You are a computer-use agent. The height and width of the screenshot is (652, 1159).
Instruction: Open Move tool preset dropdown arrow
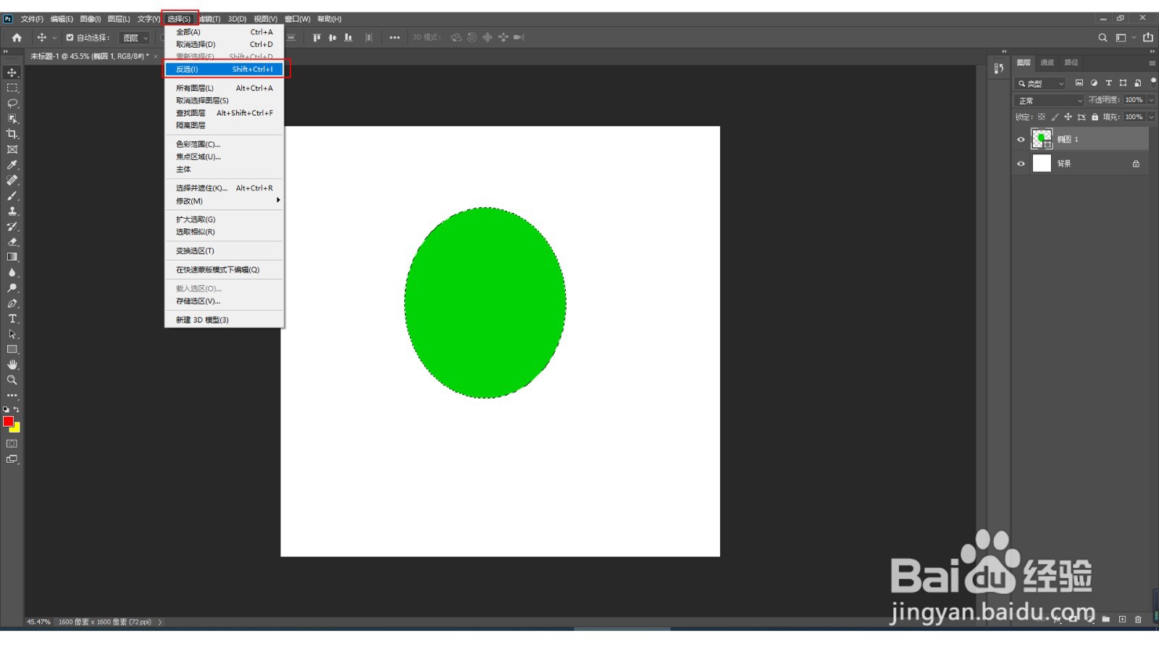coord(54,38)
